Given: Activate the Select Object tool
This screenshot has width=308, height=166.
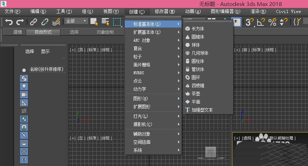Looking at the screenshot, I should click(x=94, y=22).
